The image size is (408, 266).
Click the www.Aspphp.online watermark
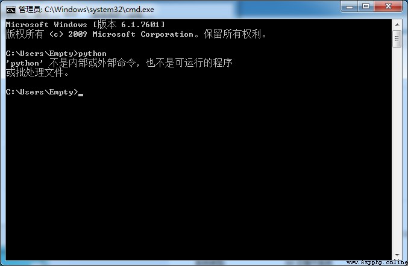click(377, 262)
